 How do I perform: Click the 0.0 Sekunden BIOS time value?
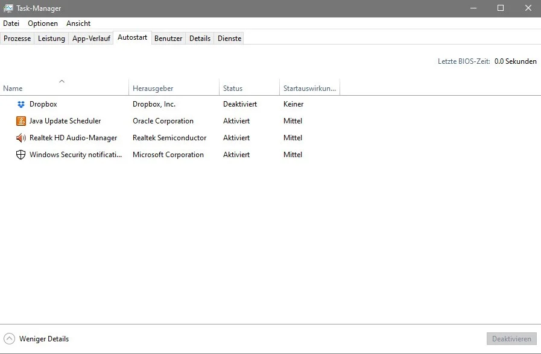(x=516, y=61)
